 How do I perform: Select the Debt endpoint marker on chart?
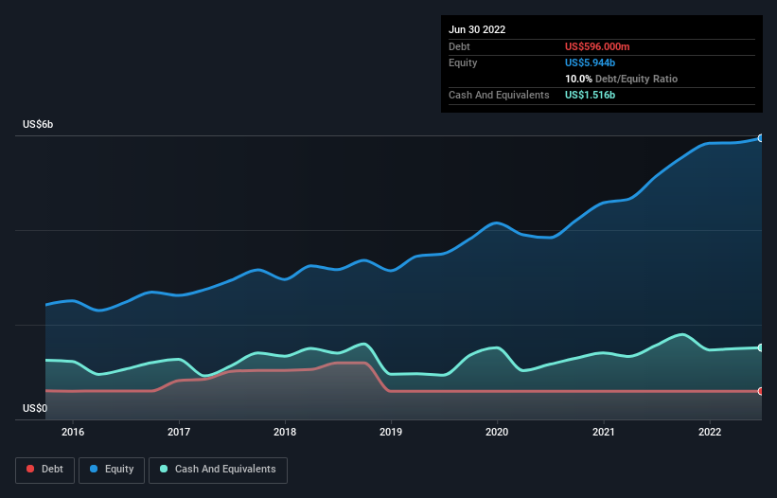coord(761,391)
